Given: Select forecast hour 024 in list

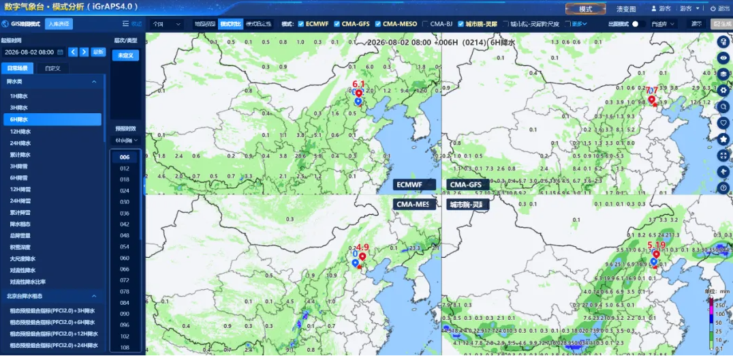Looking at the screenshot, I should (x=125, y=191).
